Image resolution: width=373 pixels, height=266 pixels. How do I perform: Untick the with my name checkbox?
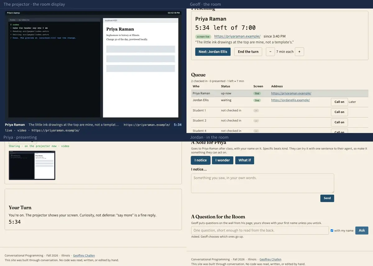332,231
